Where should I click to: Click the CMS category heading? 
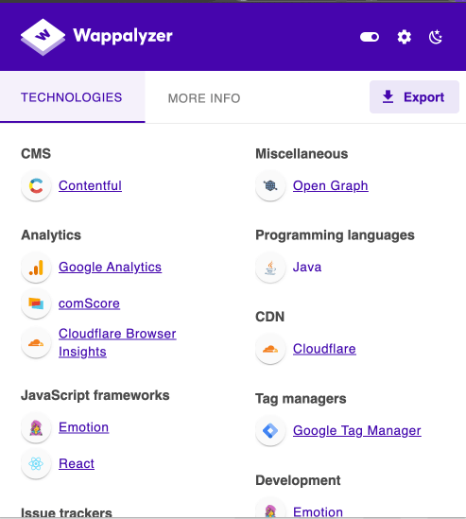[36, 154]
